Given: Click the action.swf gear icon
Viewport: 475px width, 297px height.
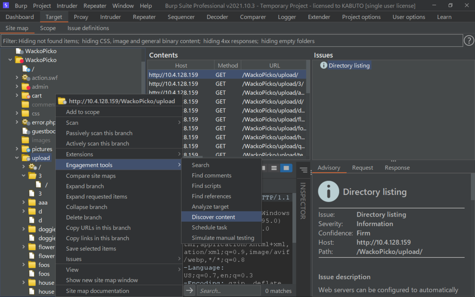Looking at the screenshot, I should coord(26,78).
